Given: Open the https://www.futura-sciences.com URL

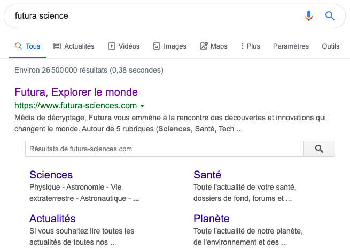Looking at the screenshot, I should (x=76, y=106).
